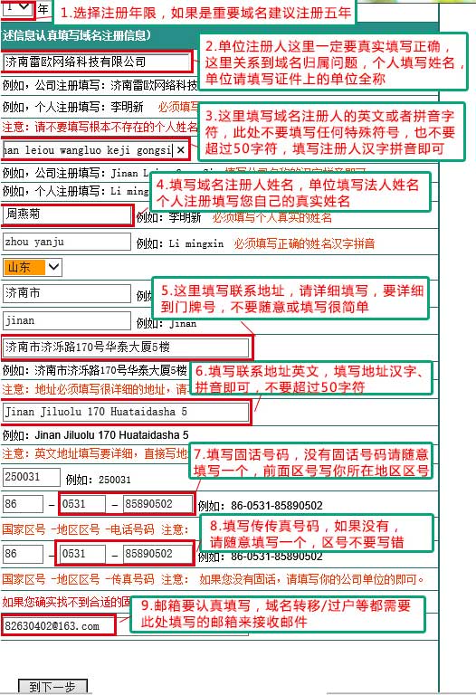476x695 pixels.
Task: Click the pinyin field leiou wangluo keji gongsi
Action: pos(88,150)
